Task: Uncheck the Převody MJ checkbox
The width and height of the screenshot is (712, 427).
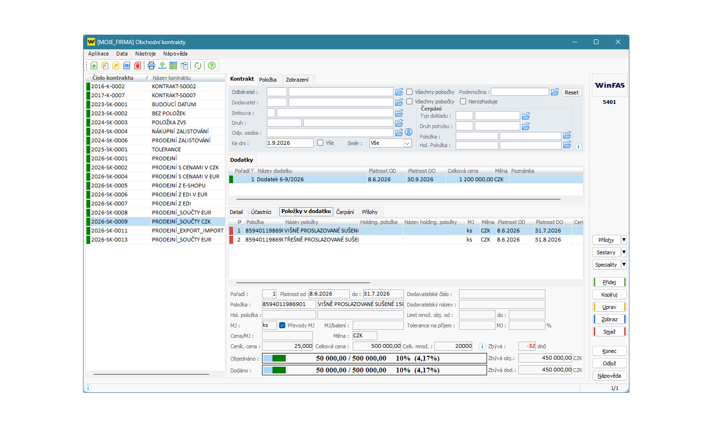Action: (282, 325)
